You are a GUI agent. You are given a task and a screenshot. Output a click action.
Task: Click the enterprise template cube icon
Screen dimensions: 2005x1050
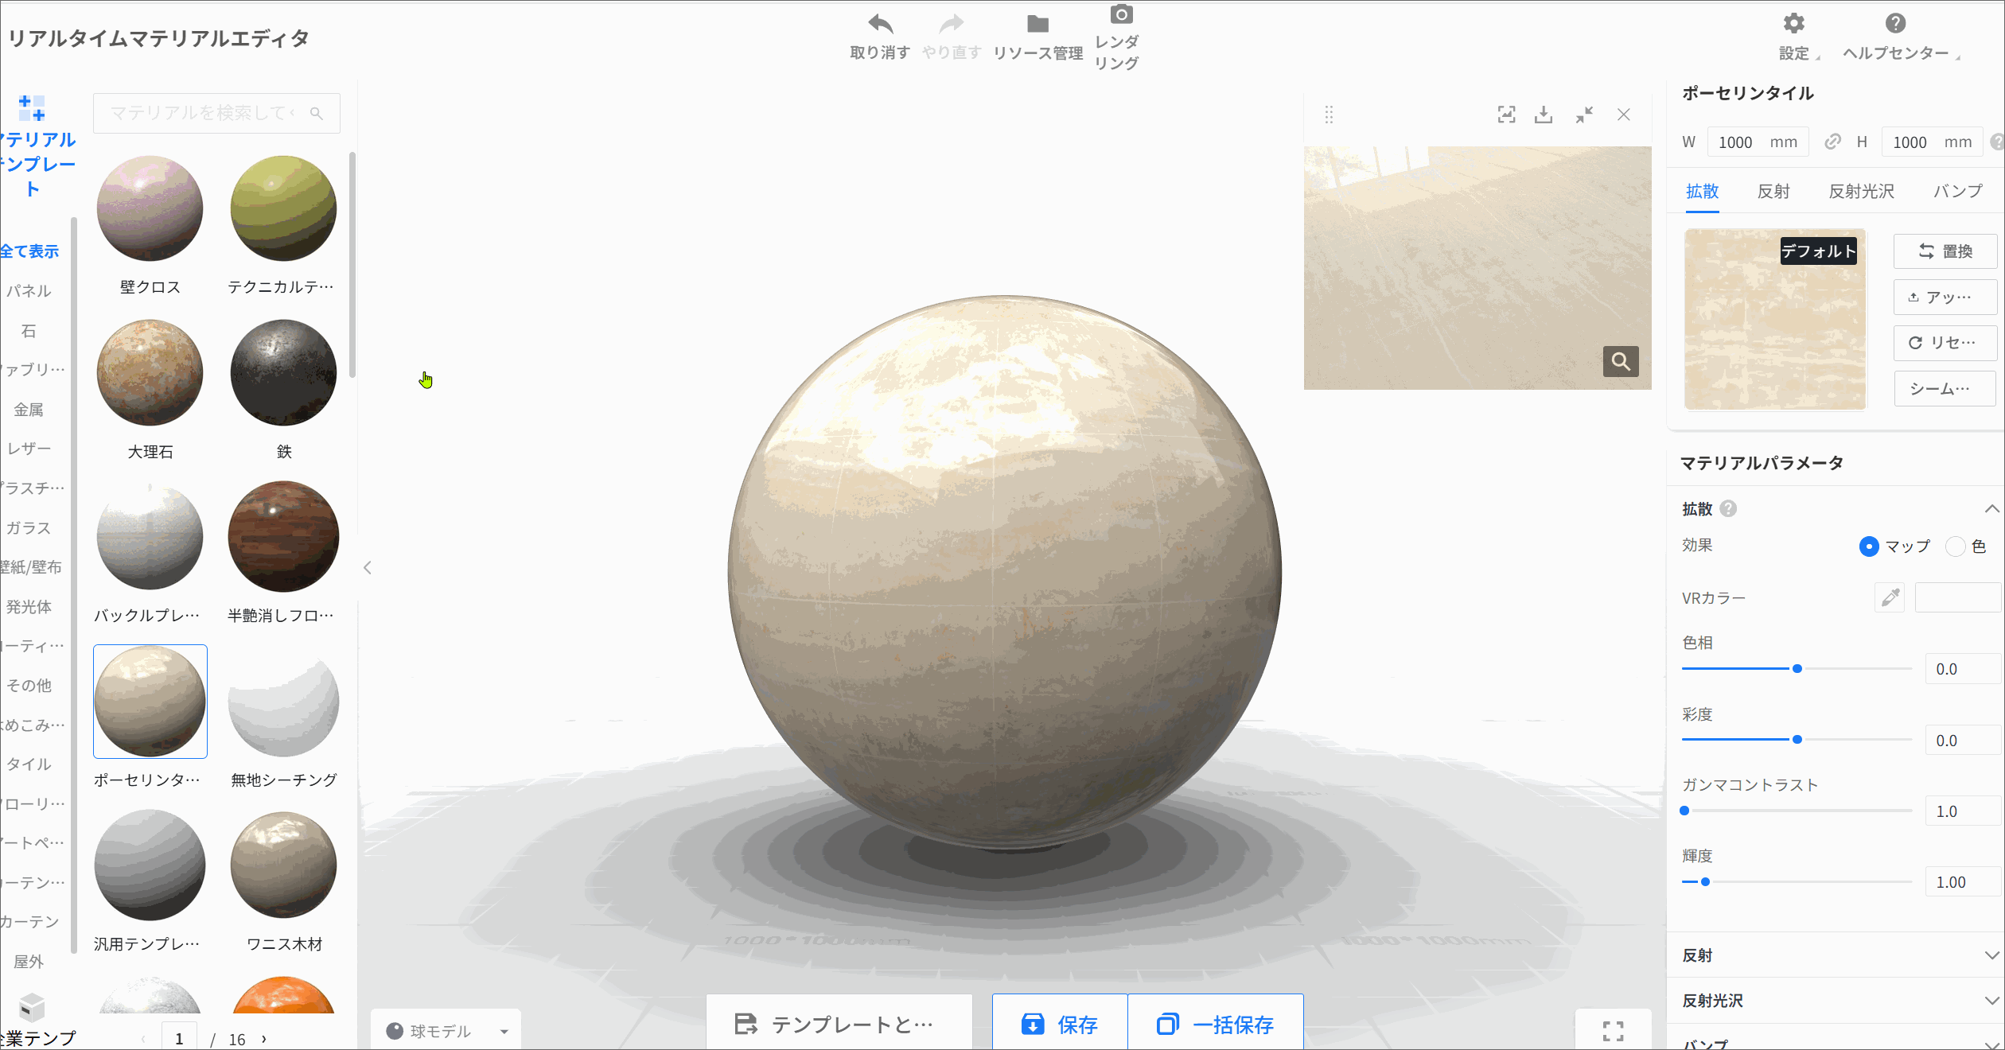point(32,1008)
